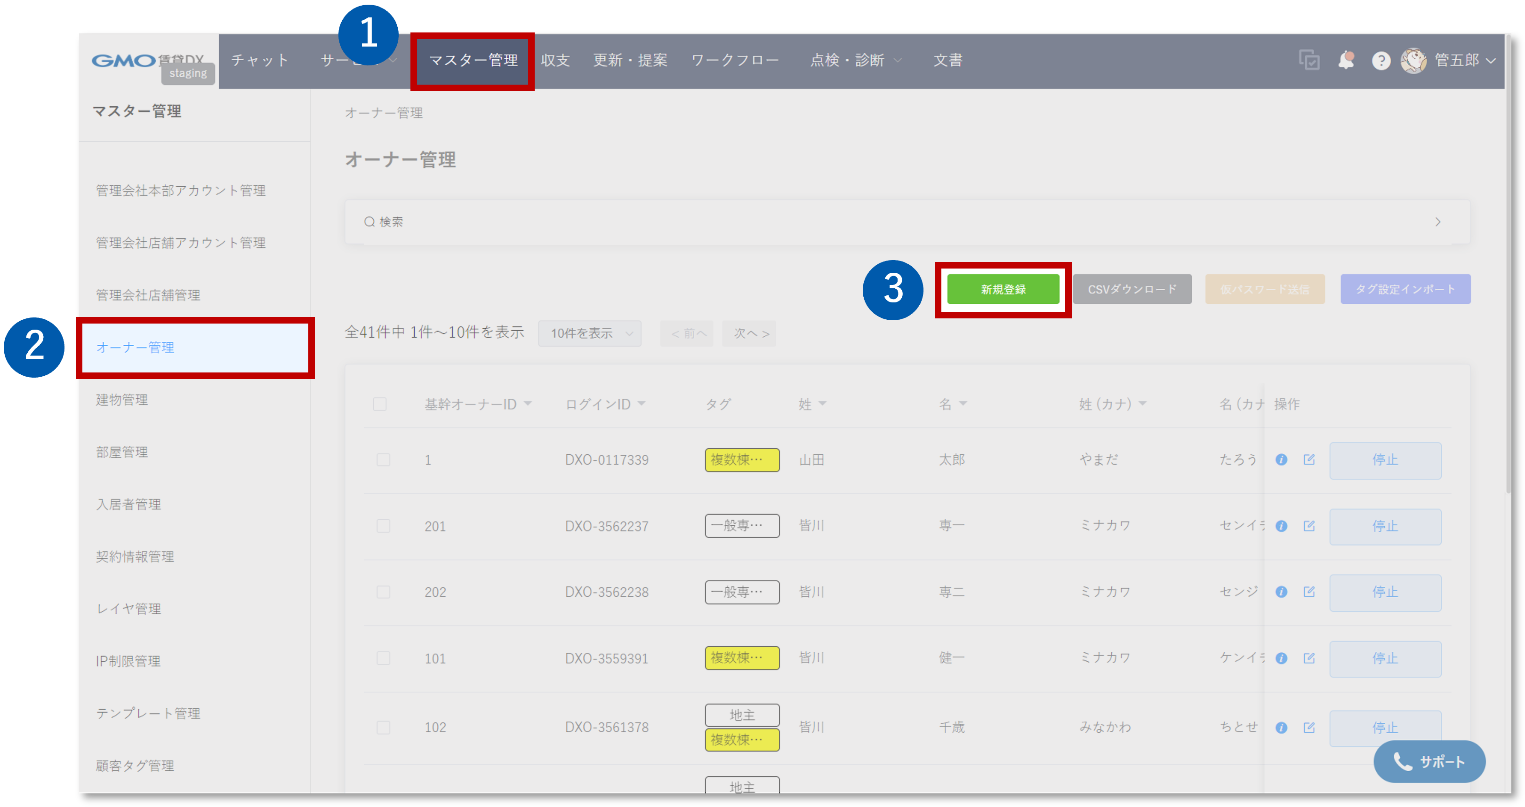
Task: Toggle the select-all header checkbox
Action: (x=379, y=404)
